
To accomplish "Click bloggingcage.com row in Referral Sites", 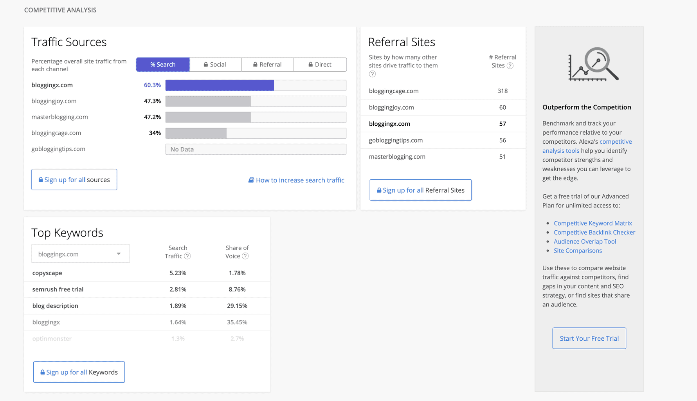I will (x=443, y=91).
